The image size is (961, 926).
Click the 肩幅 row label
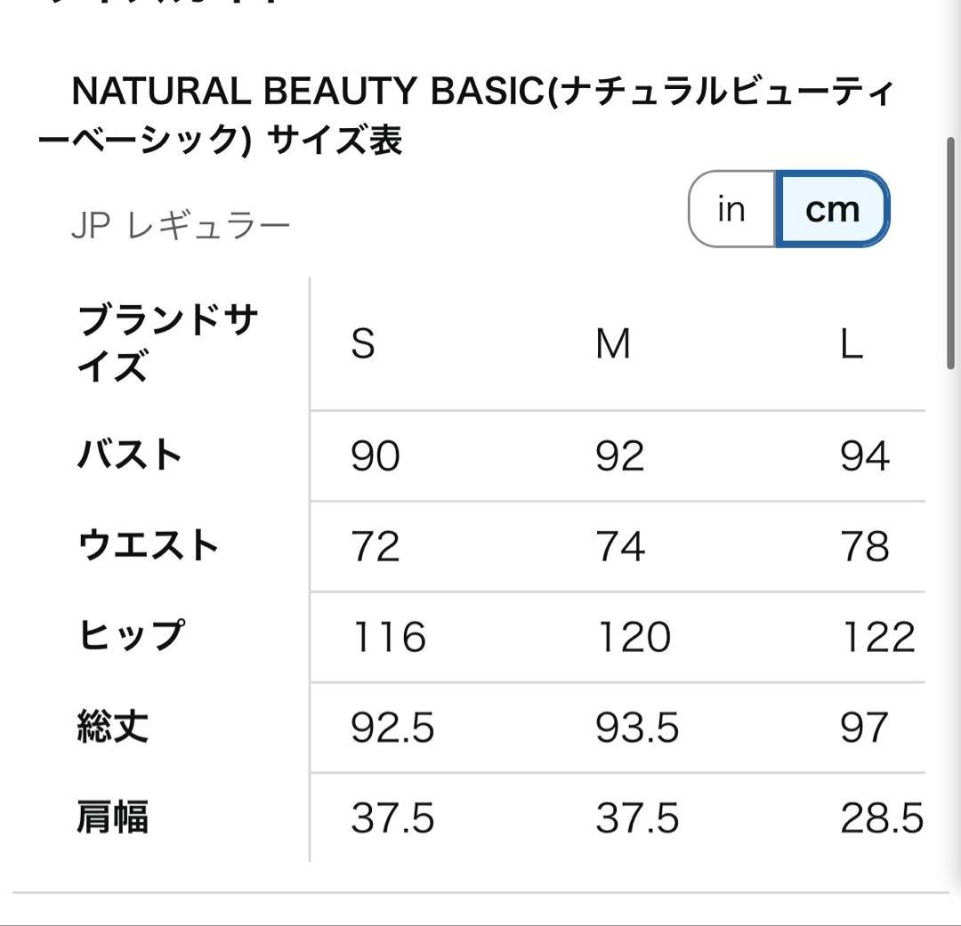click(x=113, y=817)
